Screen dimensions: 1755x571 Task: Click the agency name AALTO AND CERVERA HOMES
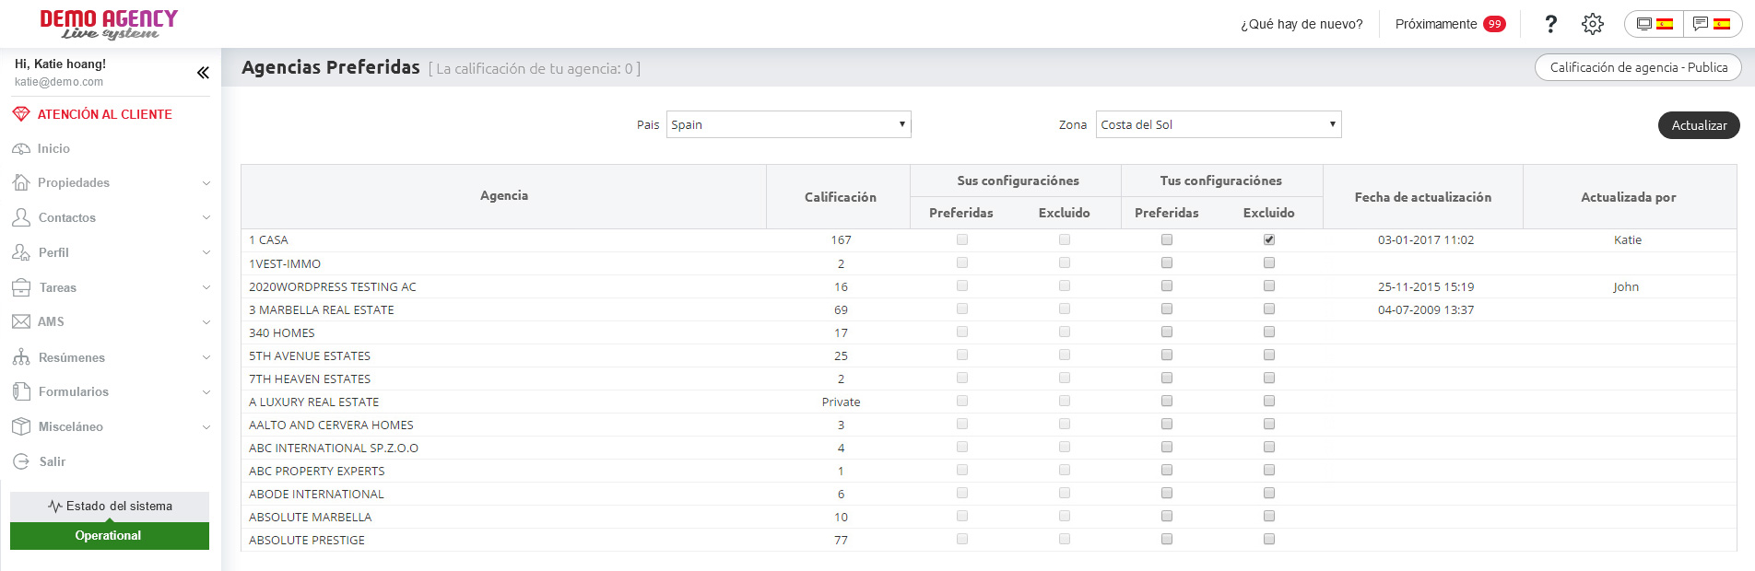(x=331, y=425)
